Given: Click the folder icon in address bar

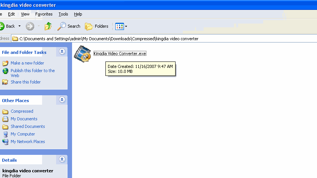Looking at the screenshot, I should pyautogui.click(x=15, y=39).
